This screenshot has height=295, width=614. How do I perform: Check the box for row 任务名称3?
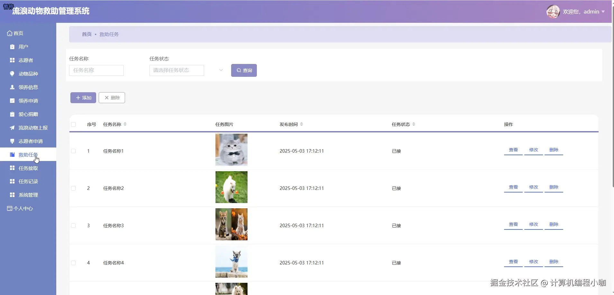[x=73, y=226]
